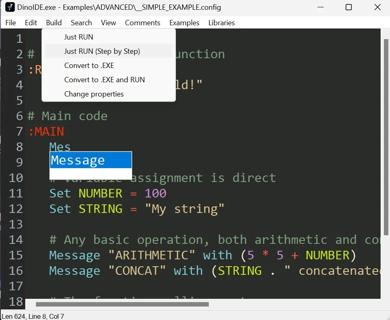Select Just RUN (Step by Step)
Viewport: 390px width, 320px height.
[x=102, y=51]
